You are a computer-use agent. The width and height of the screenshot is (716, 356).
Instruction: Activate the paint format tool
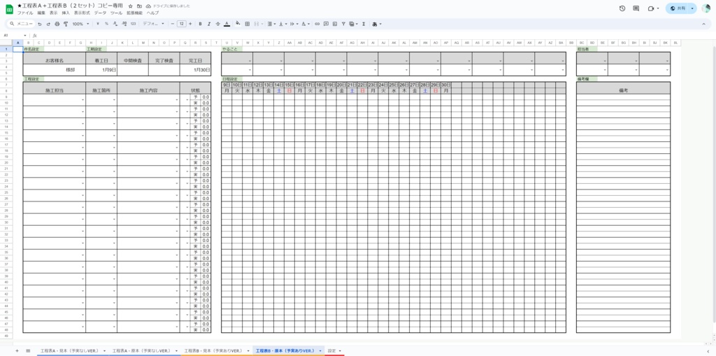pyautogui.click(x=66, y=24)
